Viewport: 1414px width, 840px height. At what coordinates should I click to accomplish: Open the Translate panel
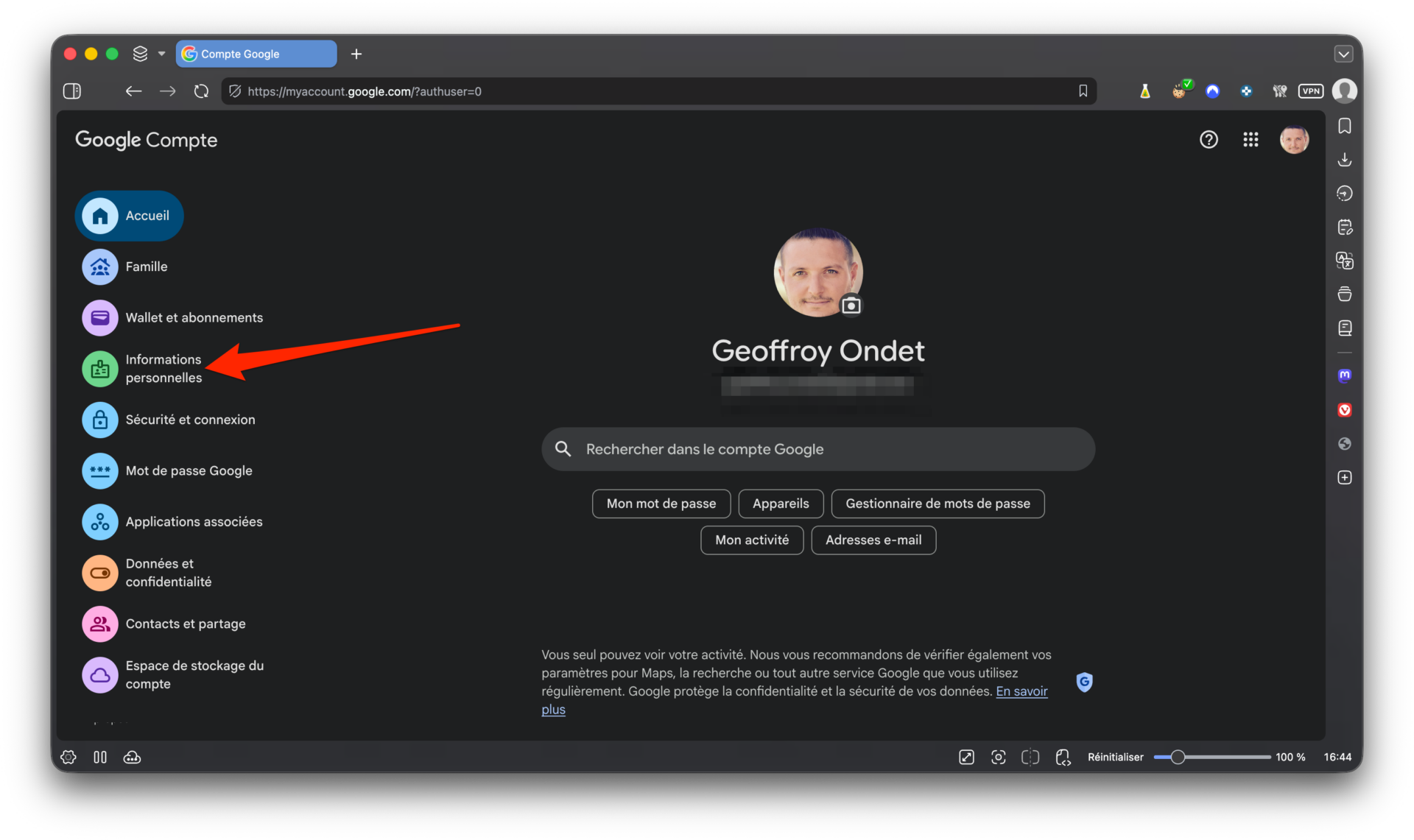click(1345, 261)
